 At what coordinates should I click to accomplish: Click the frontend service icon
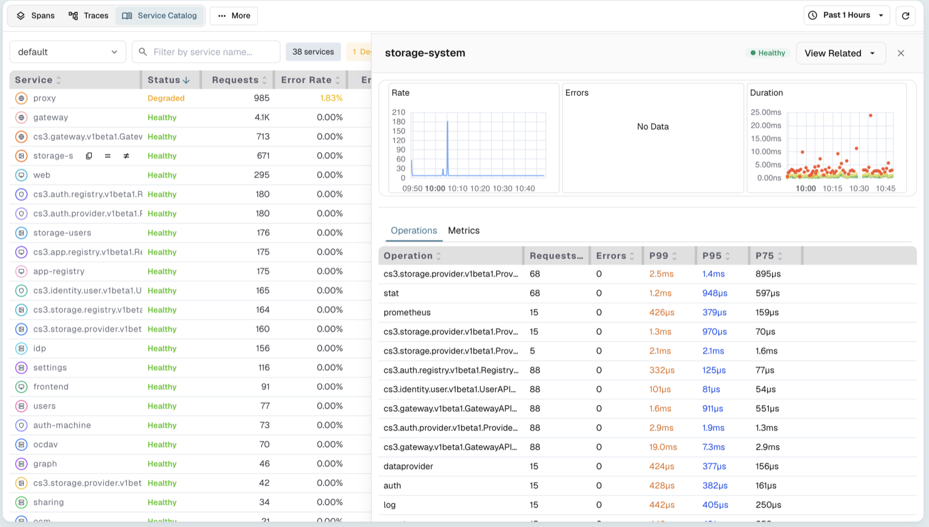tap(21, 387)
